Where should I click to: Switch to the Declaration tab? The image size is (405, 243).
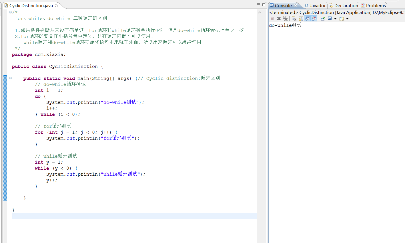coord(343,5)
